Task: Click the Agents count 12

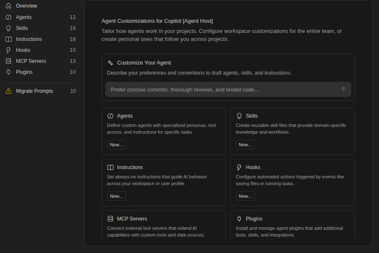Action: click(73, 17)
